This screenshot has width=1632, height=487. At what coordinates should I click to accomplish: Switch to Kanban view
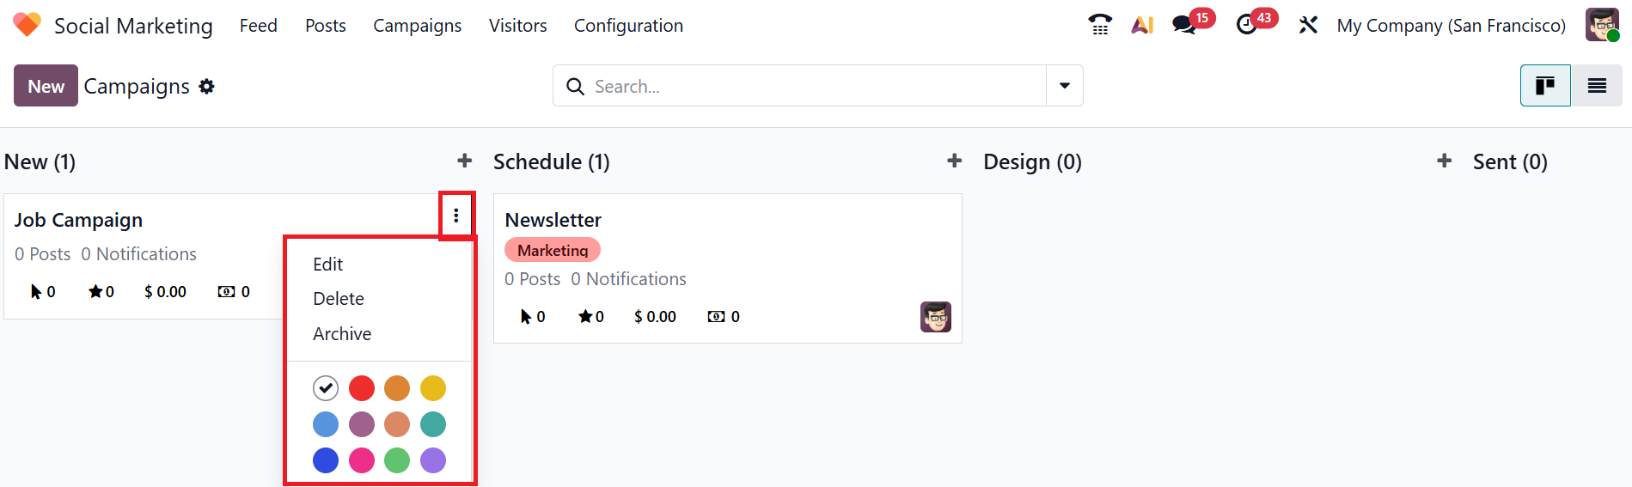click(1545, 86)
